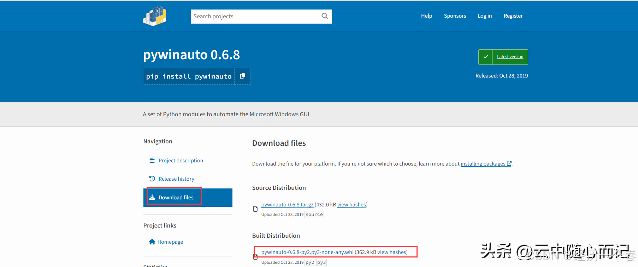Viewport: 638px width, 267px height.
Task: Click the PyPI logo in the header
Action: coord(154,16)
